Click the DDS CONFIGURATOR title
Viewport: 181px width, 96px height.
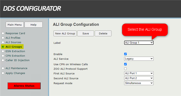click(x=32, y=9)
